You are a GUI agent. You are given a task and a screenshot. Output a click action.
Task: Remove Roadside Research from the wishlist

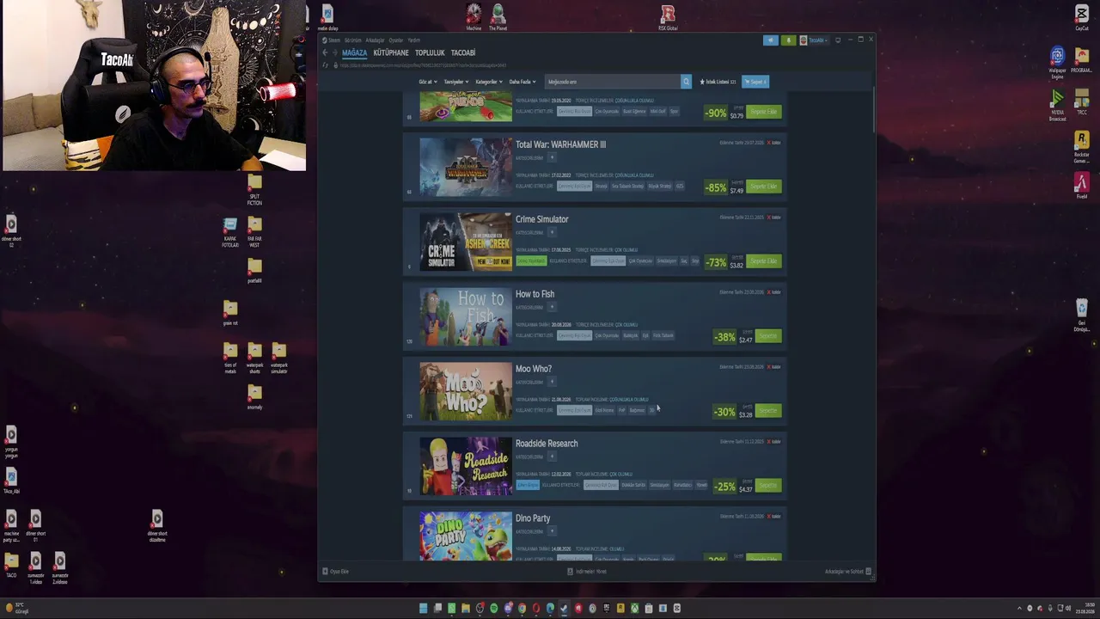click(773, 442)
